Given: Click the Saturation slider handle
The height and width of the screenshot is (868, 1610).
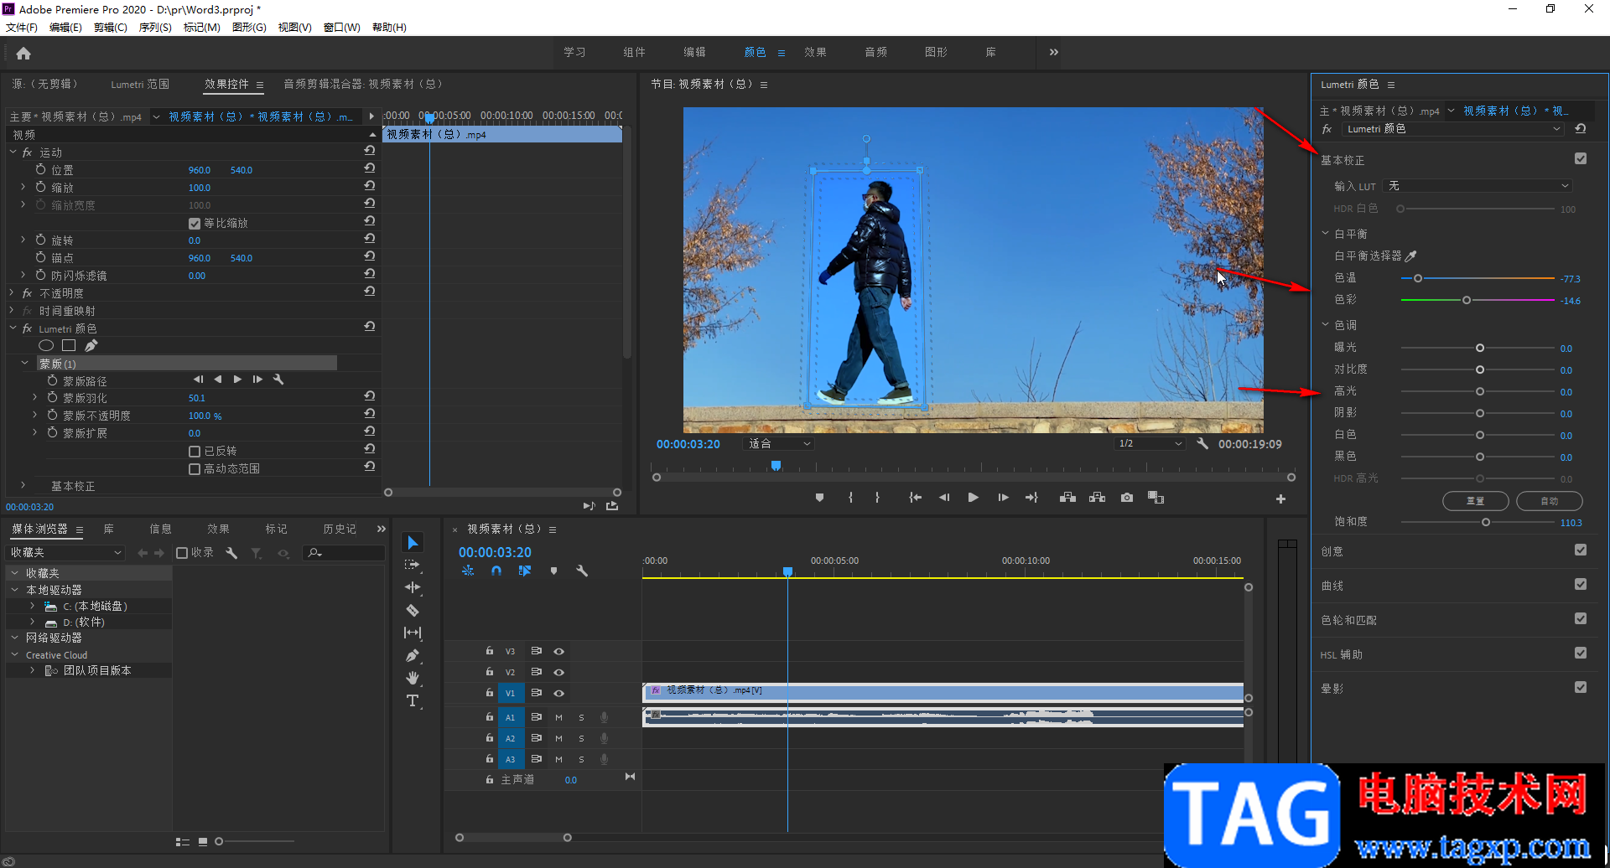Looking at the screenshot, I should (x=1486, y=522).
